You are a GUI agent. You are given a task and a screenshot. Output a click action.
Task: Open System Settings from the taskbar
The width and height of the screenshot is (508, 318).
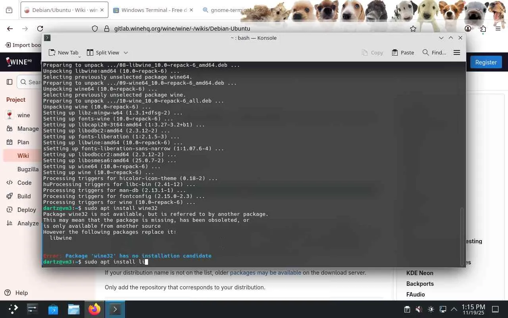(x=33, y=309)
